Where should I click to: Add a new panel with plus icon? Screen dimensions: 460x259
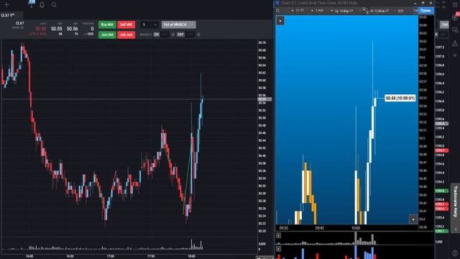click(x=6, y=4)
